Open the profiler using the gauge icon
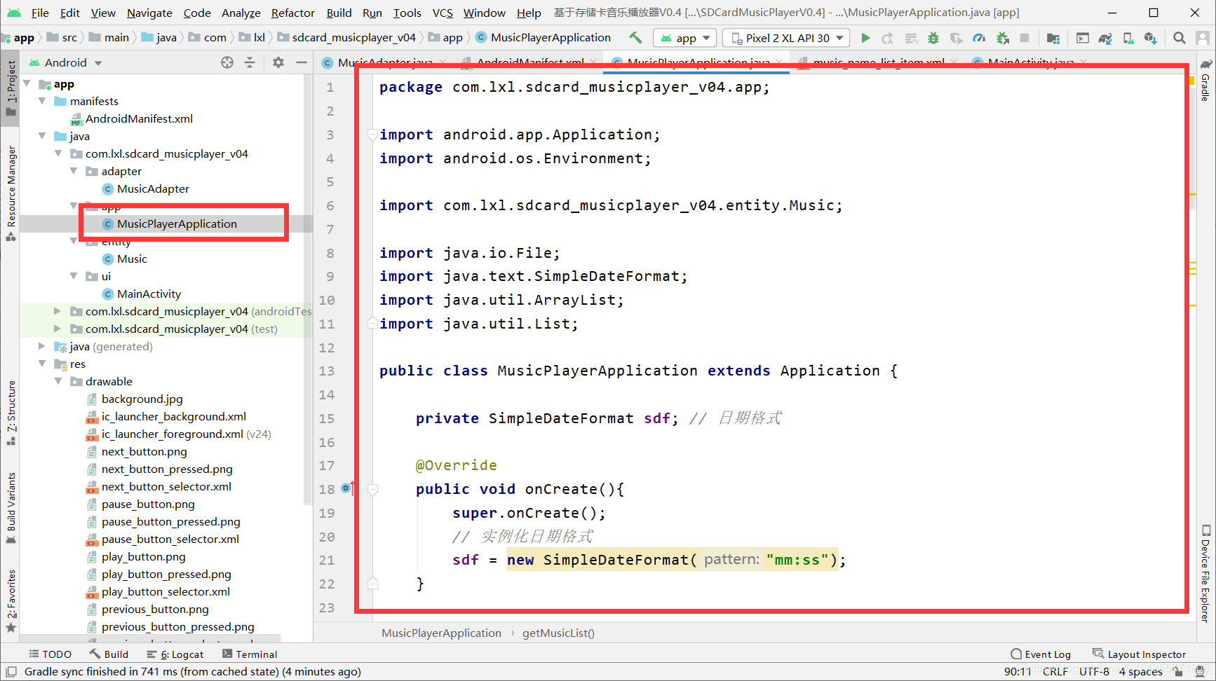Viewport: 1216px width, 681px height. coord(979,38)
